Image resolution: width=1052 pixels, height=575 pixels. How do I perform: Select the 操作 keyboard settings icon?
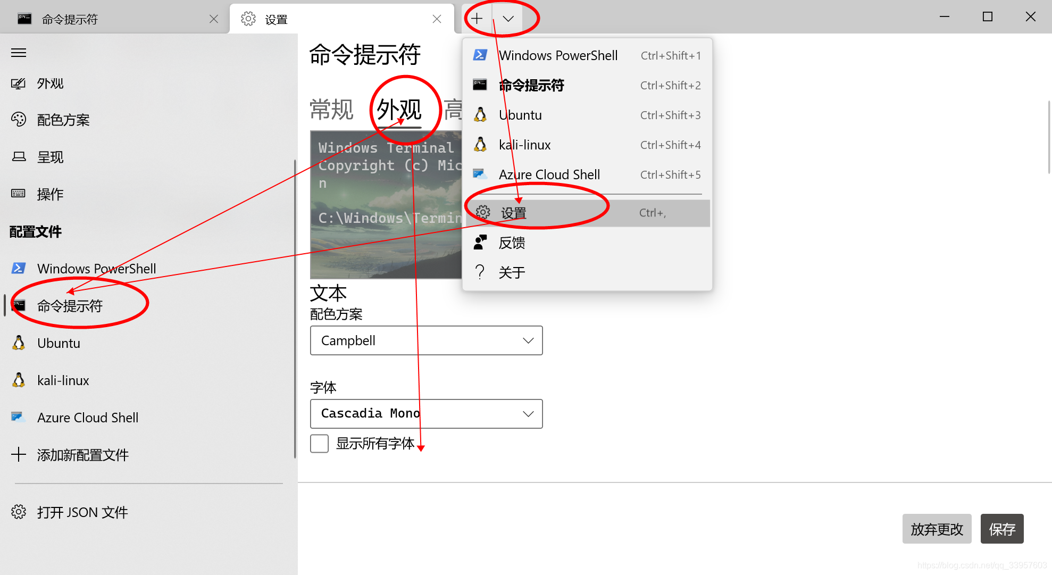click(19, 194)
